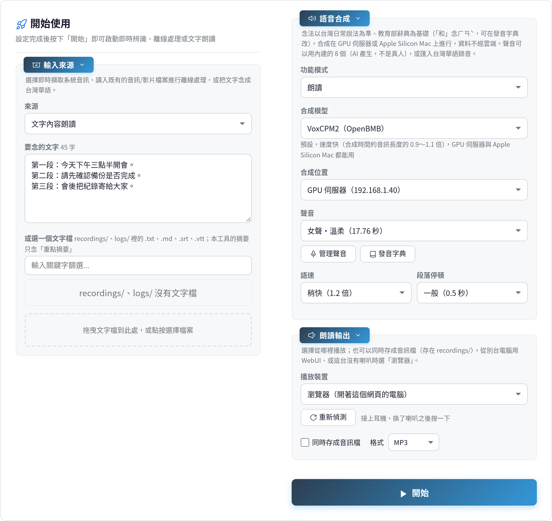The width and height of the screenshot is (552, 521).
Task: Click the play triangle icon on 開始
Action: pos(403,493)
